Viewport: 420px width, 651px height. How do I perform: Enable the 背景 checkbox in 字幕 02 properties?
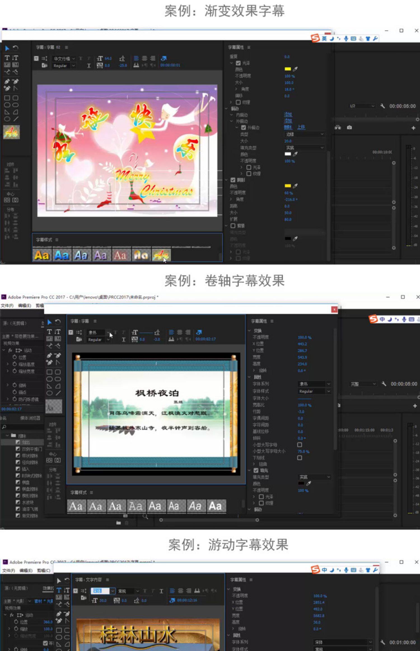coord(233,226)
